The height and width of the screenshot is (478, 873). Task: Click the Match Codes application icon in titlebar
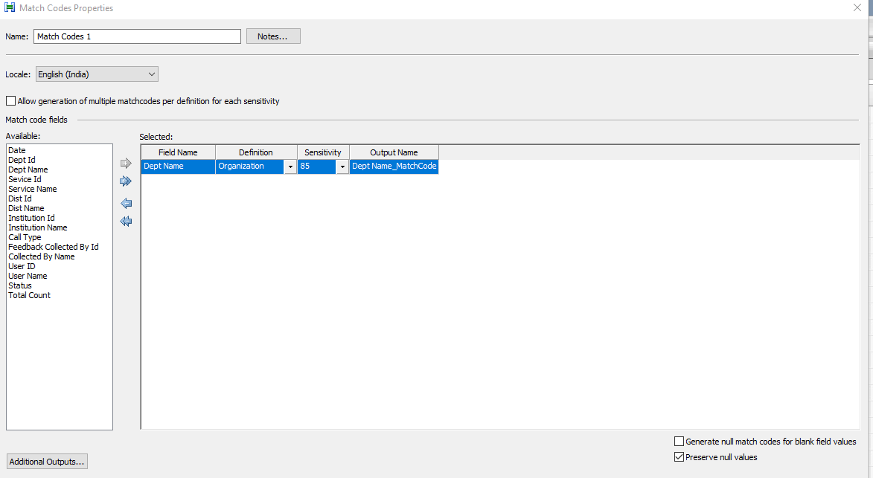8,7
